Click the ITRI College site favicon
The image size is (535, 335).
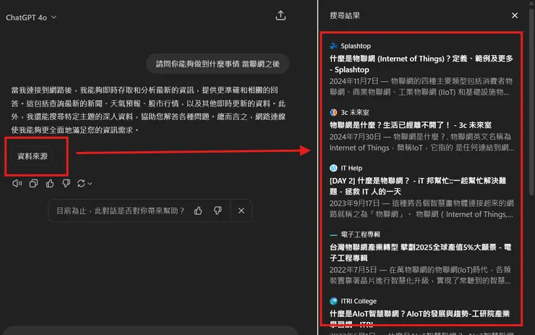click(x=333, y=301)
